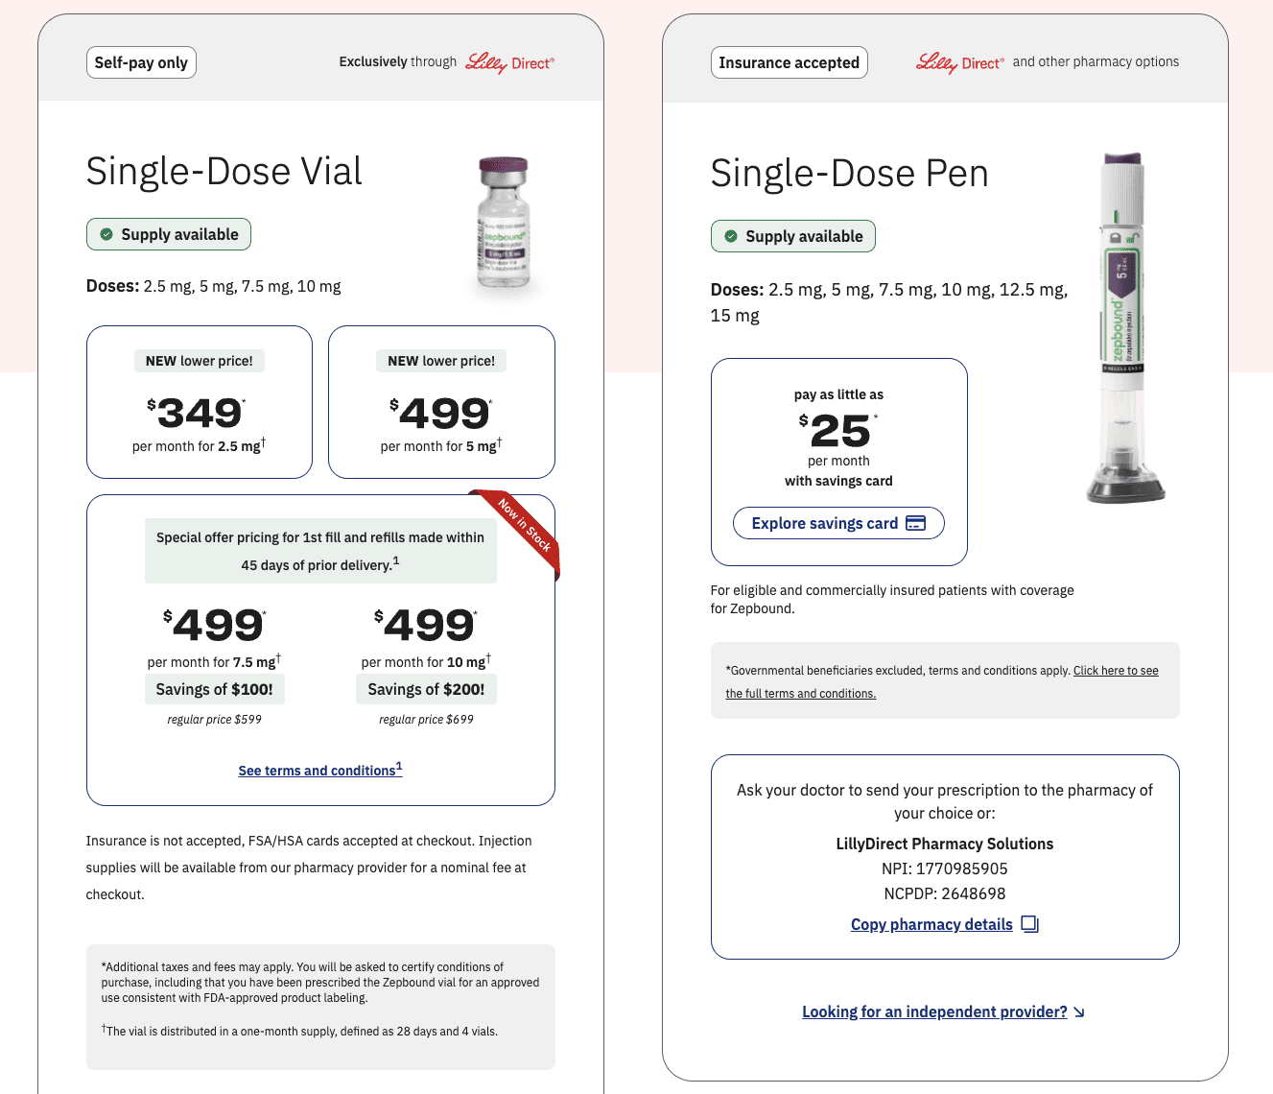Click the Lilly Direct logo on the pen card
This screenshot has width=1273, height=1094.
959,62
